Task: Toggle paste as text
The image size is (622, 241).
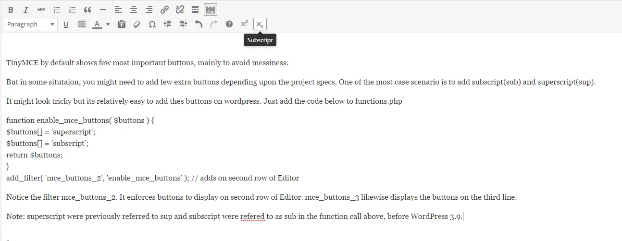Action: click(x=122, y=24)
